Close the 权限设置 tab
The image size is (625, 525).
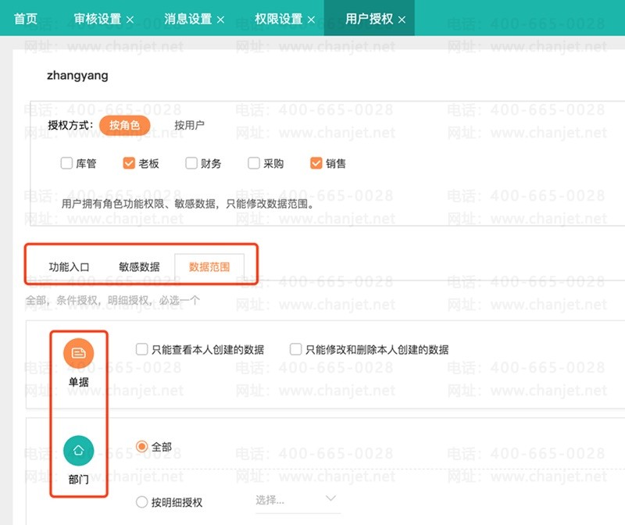click(x=311, y=20)
